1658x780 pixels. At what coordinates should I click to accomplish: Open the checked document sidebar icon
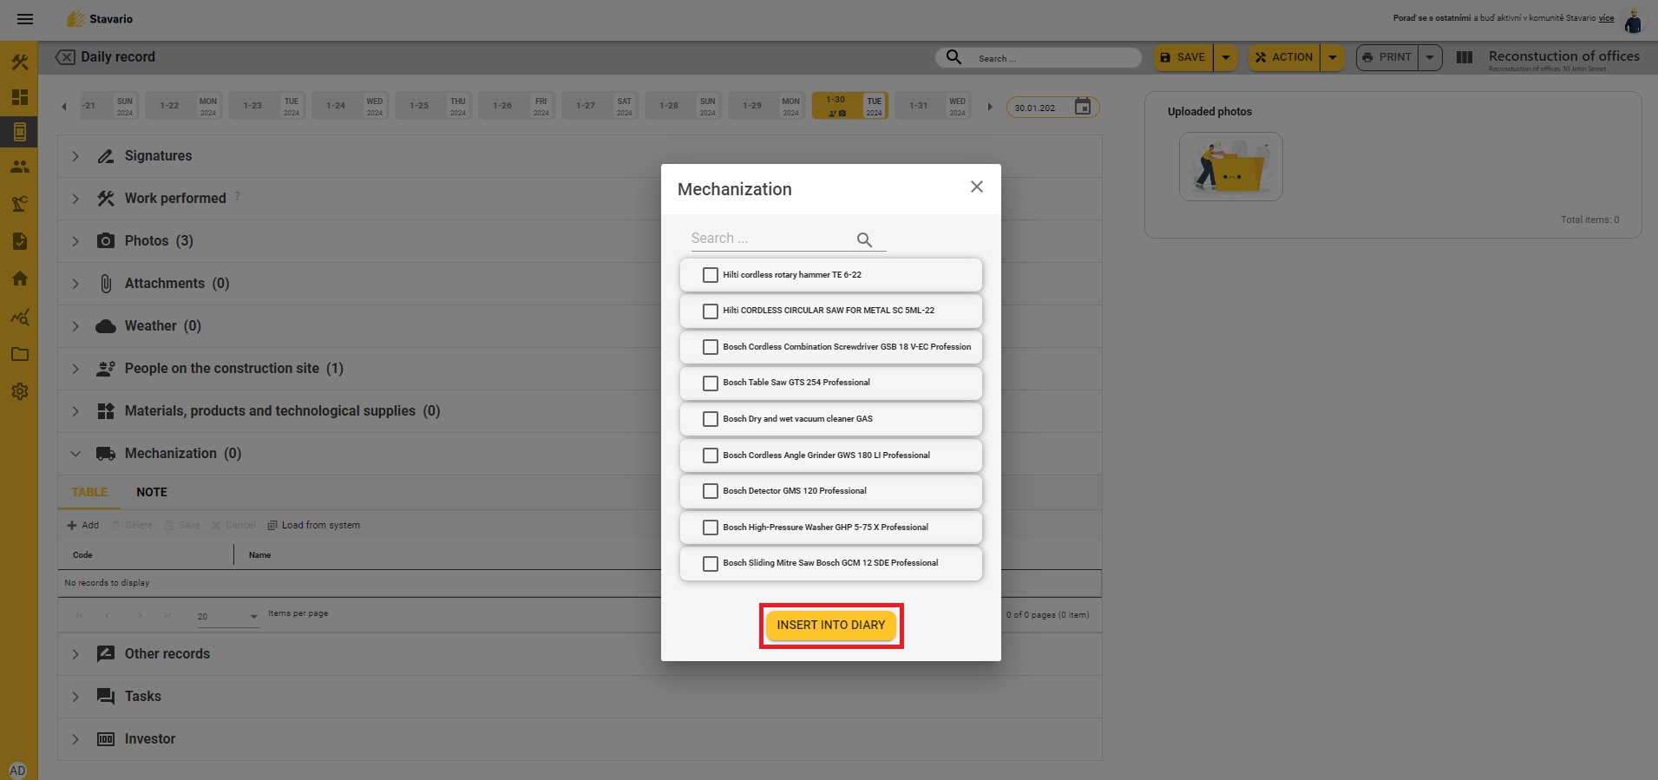(20, 241)
